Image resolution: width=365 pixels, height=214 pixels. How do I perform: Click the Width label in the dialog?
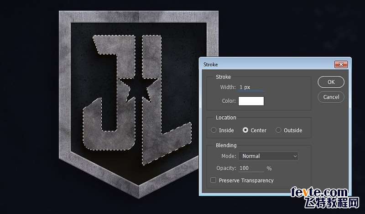pyautogui.click(x=227, y=87)
